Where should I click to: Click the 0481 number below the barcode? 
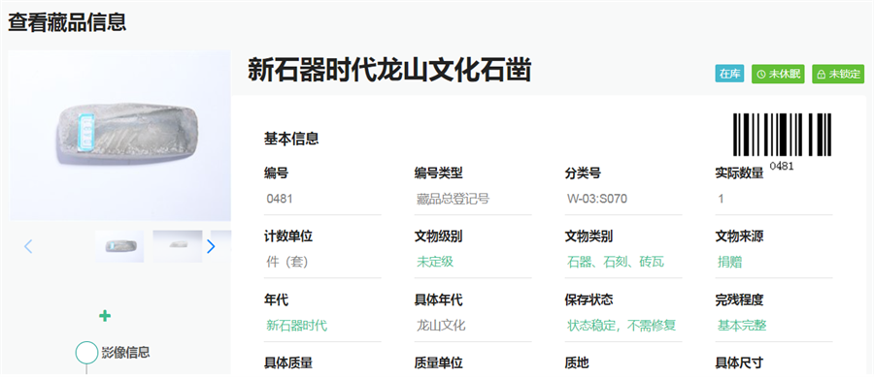782,166
